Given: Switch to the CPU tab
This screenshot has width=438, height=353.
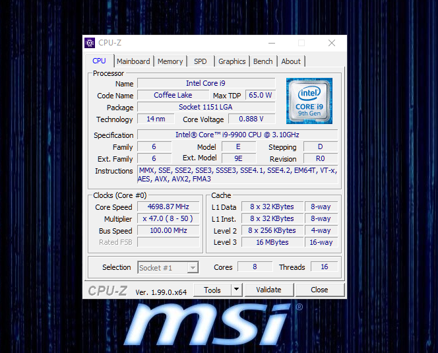Looking at the screenshot, I should coord(99,61).
